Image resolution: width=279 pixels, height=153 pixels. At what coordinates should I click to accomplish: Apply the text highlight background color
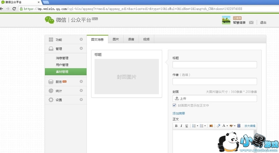pos(231,126)
